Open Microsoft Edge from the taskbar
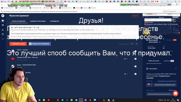The width and height of the screenshot is (181, 102). point(67,100)
